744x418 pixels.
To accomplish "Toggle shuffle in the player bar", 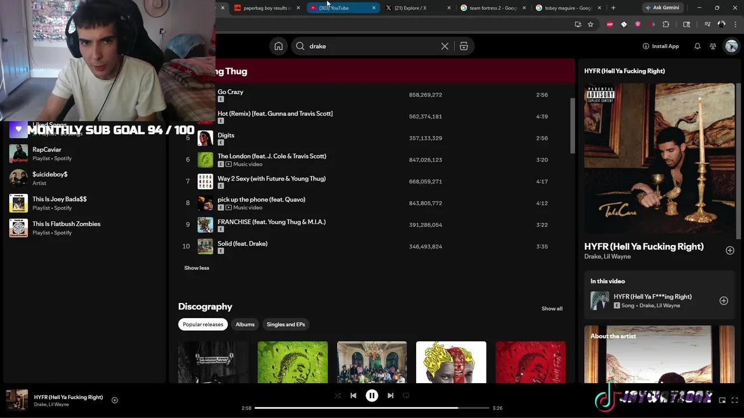I will coord(338,395).
